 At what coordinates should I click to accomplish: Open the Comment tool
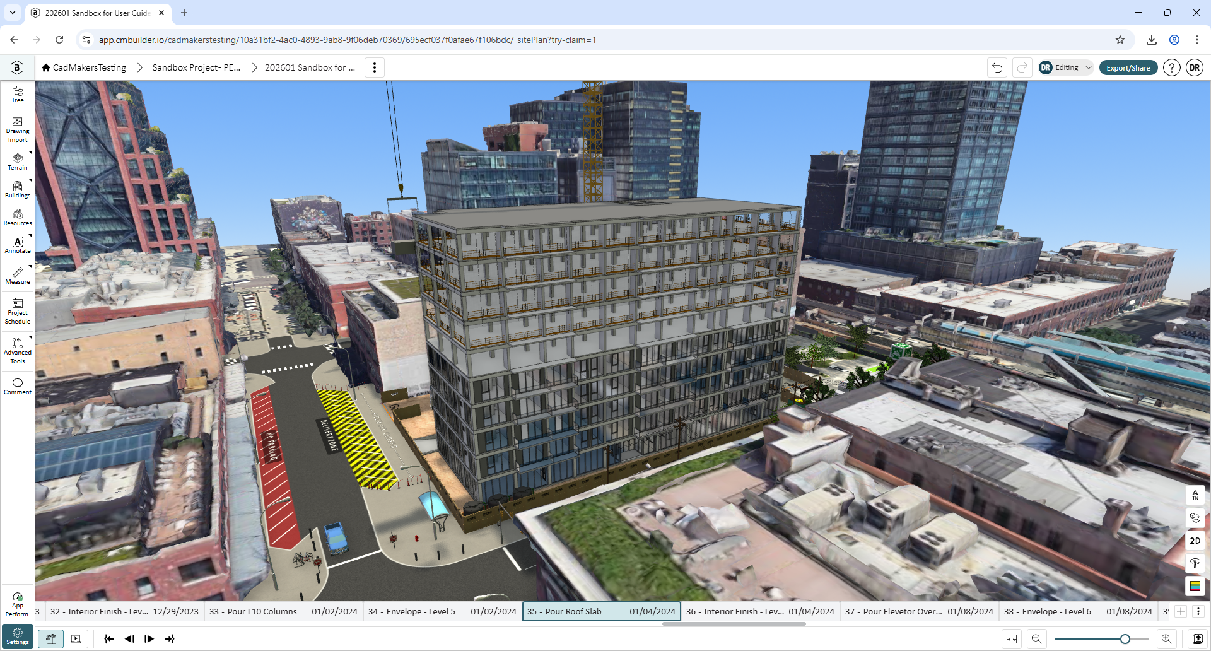click(x=18, y=386)
